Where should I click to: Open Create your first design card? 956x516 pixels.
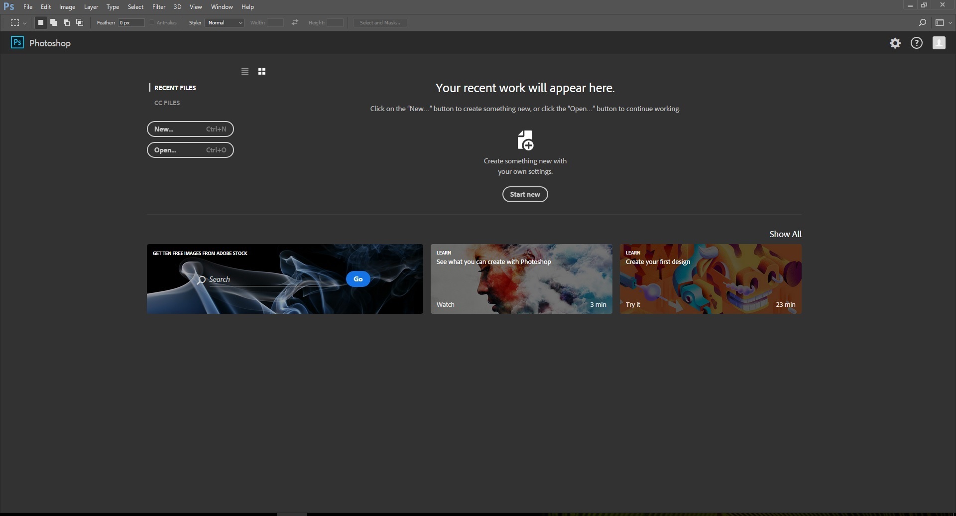pos(711,279)
